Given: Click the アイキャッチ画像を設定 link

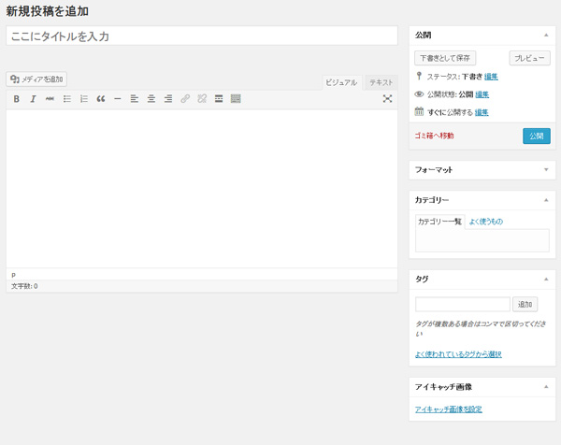Looking at the screenshot, I should pos(448,409).
